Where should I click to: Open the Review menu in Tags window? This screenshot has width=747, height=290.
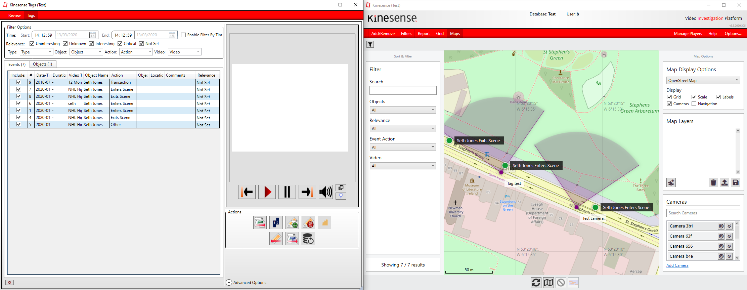[x=14, y=15]
